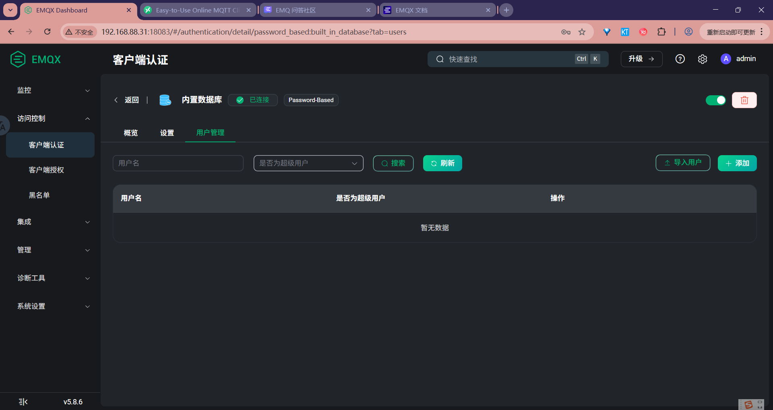Image resolution: width=773 pixels, height=410 pixels.
Task: Bookmark the page with the star icon
Action: pos(582,32)
